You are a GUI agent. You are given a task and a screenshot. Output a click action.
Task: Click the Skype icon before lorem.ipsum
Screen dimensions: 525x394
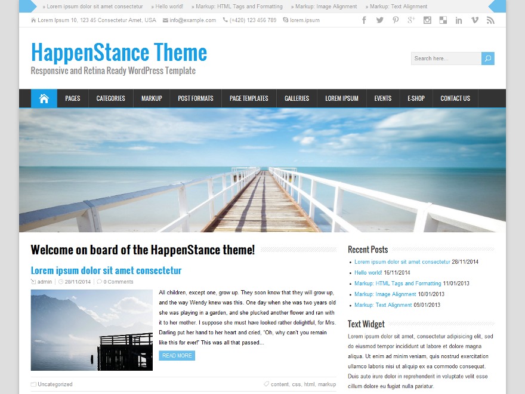tap(285, 20)
